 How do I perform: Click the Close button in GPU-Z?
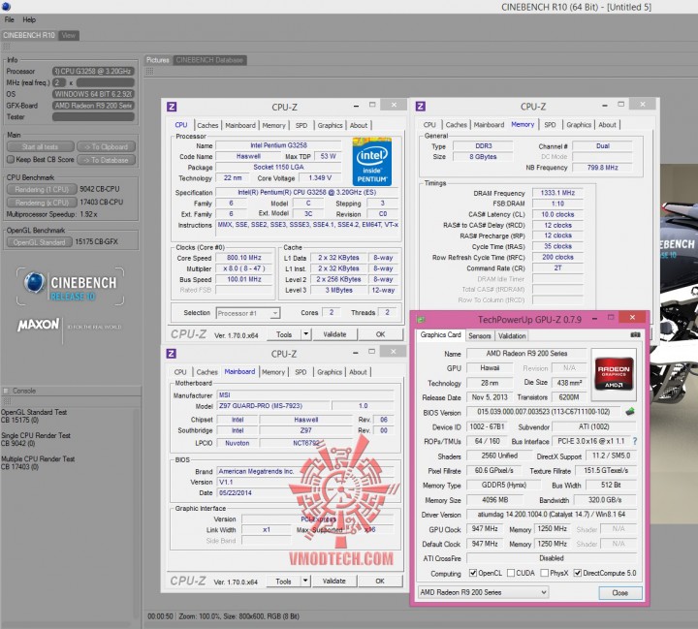(x=620, y=593)
